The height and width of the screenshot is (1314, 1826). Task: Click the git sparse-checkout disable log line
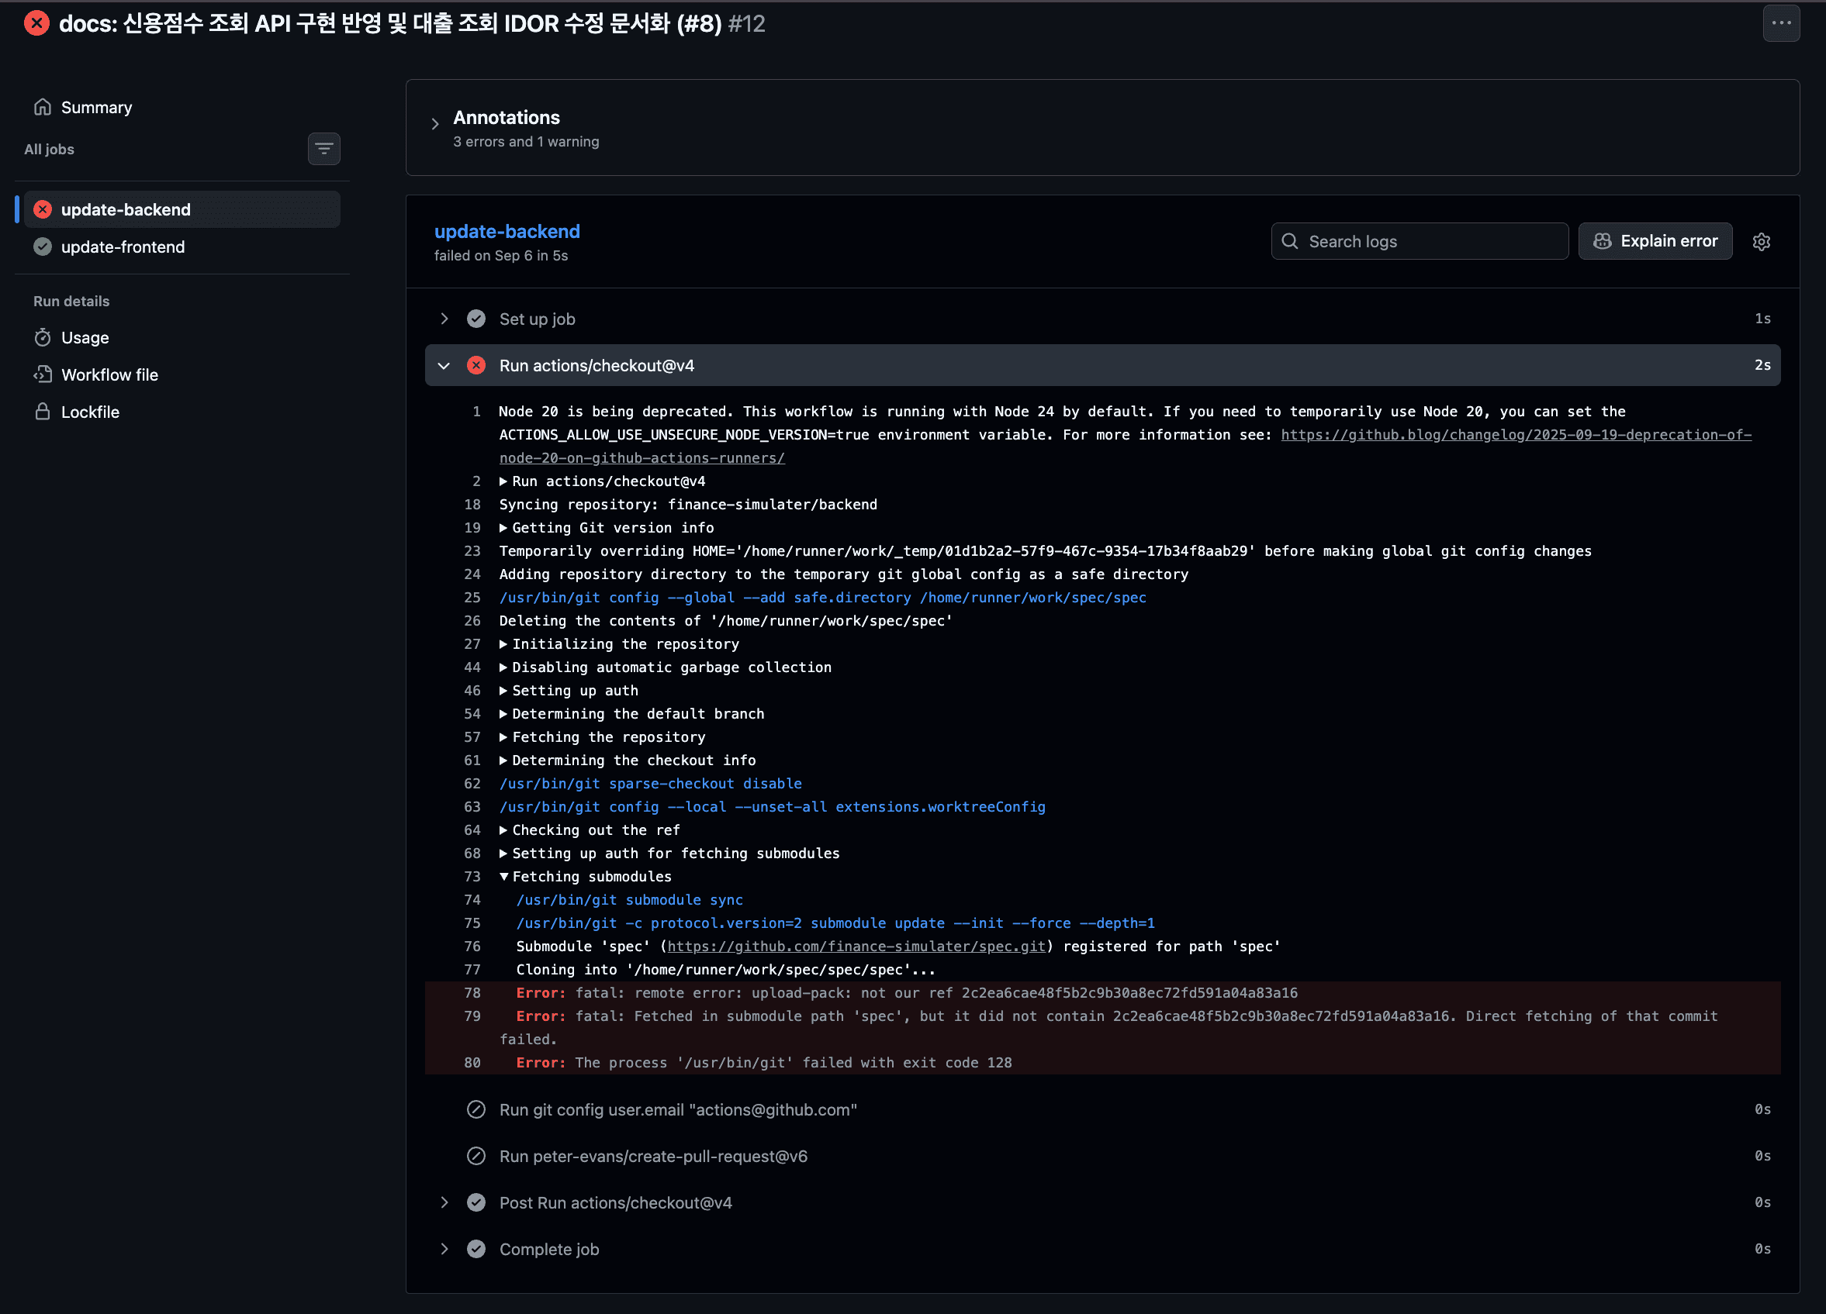[651, 784]
